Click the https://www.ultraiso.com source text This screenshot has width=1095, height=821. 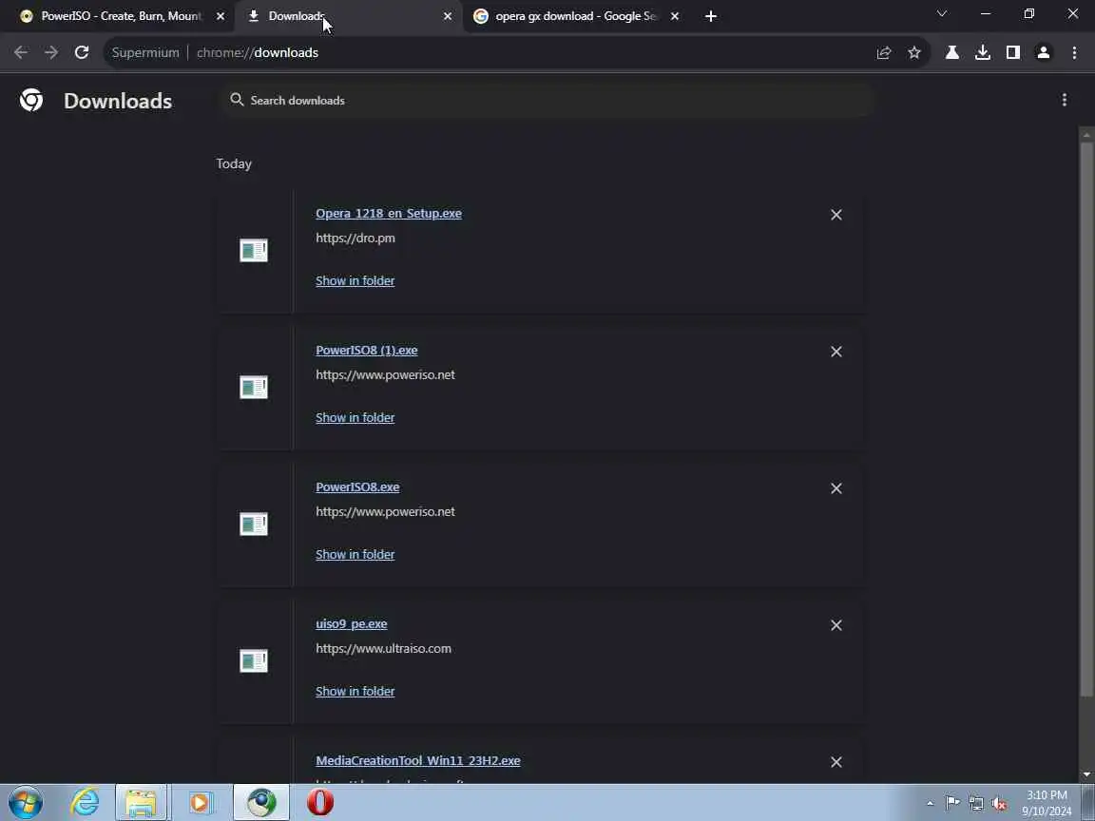coord(383,649)
